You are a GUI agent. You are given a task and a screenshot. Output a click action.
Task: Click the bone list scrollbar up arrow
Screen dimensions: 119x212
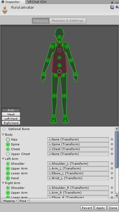pyautogui.click(x=117, y=129)
